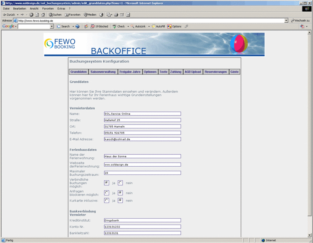The width and height of the screenshot is (313, 243).
Task: Click the Stop loading toolbar icon
Action: point(31,14)
